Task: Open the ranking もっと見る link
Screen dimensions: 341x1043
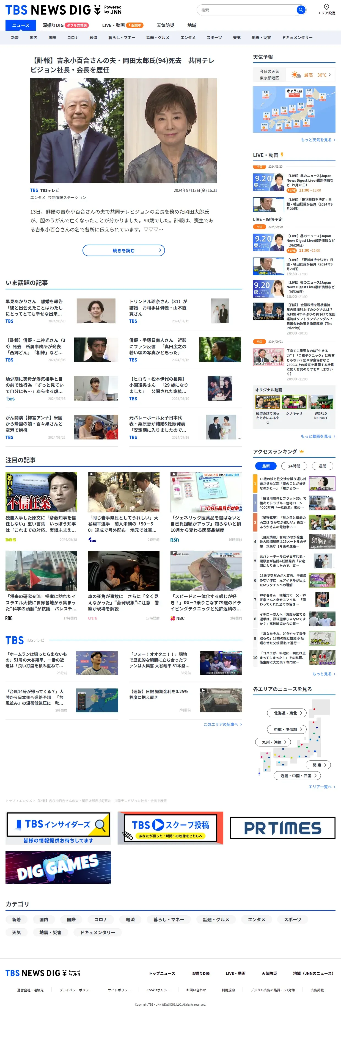Action: pos(324,674)
